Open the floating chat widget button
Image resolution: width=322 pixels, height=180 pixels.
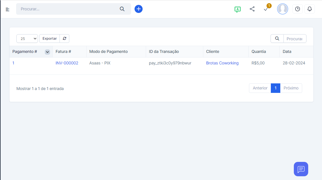301,169
